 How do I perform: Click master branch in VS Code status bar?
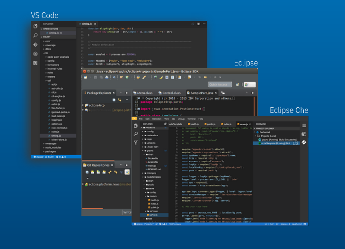(38, 157)
